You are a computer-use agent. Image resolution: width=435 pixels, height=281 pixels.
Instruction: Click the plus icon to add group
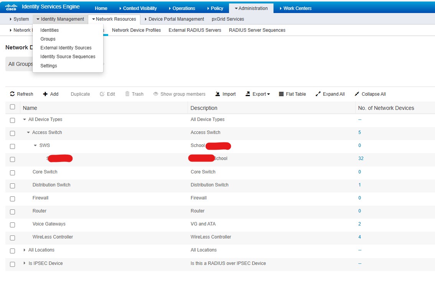point(45,94)
